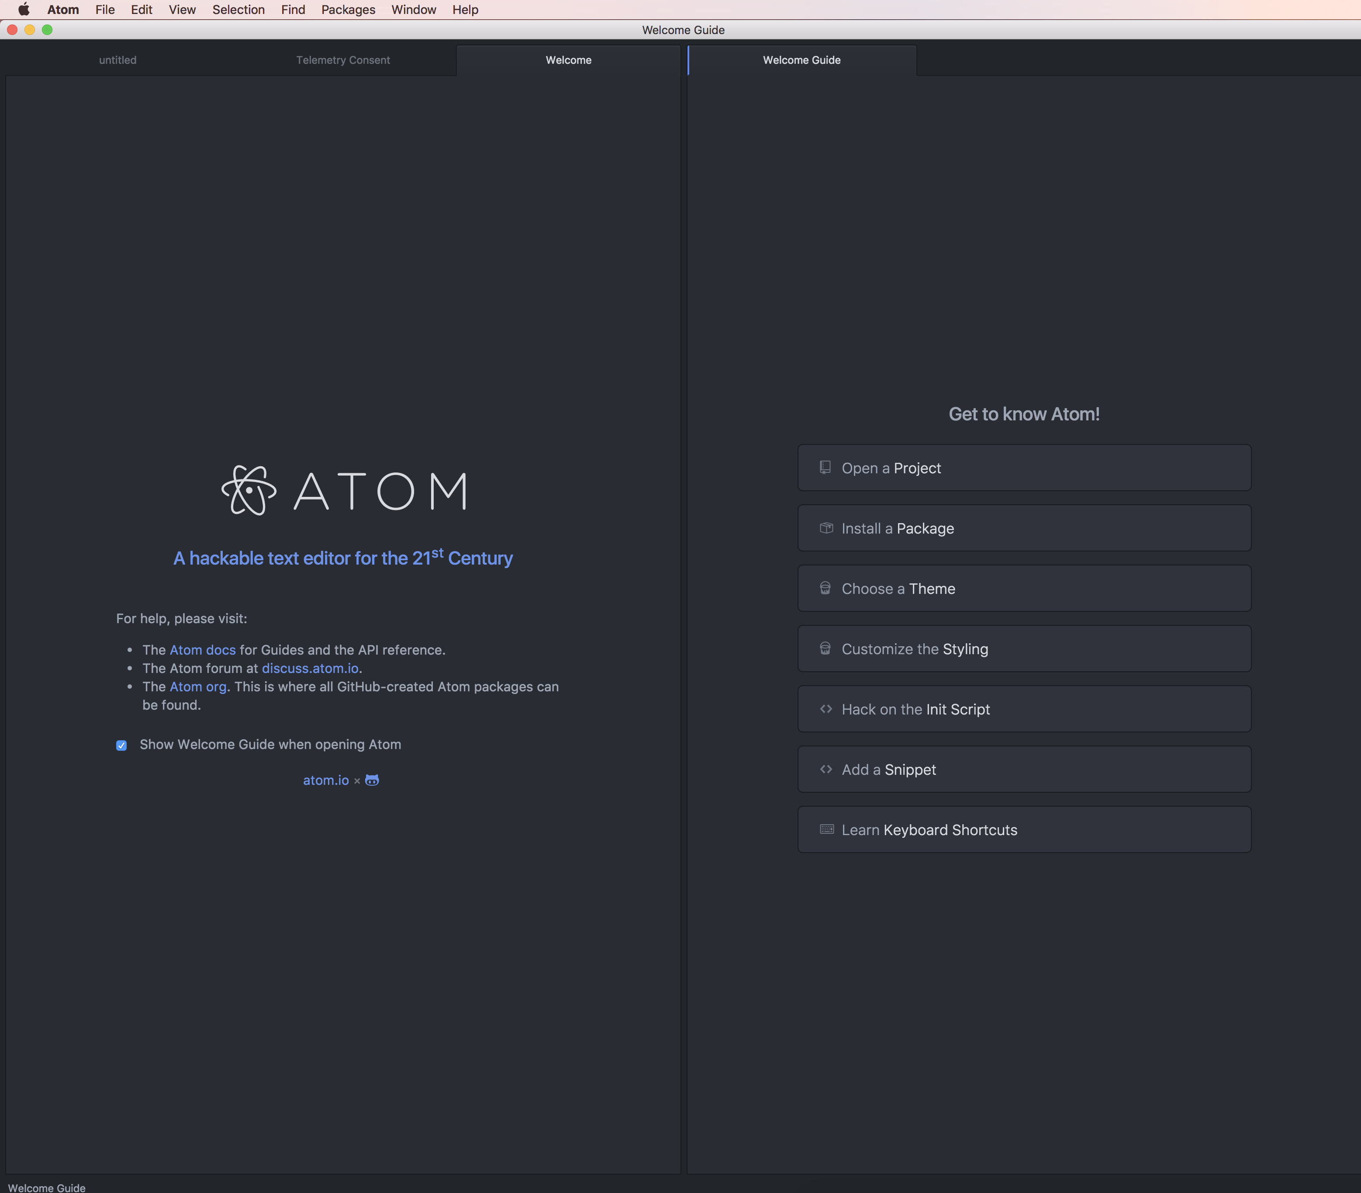Click the For help, please visit text
1361x1193 pixels.
182,618
